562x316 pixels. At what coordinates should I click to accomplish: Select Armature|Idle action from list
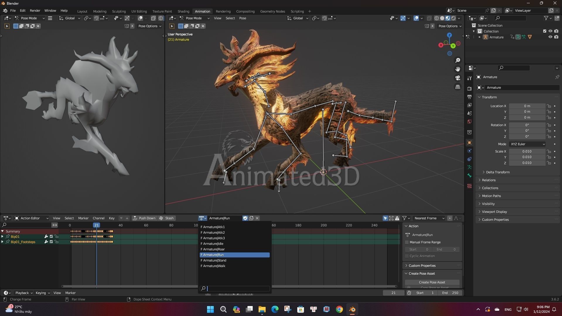[x=234, y=244]
